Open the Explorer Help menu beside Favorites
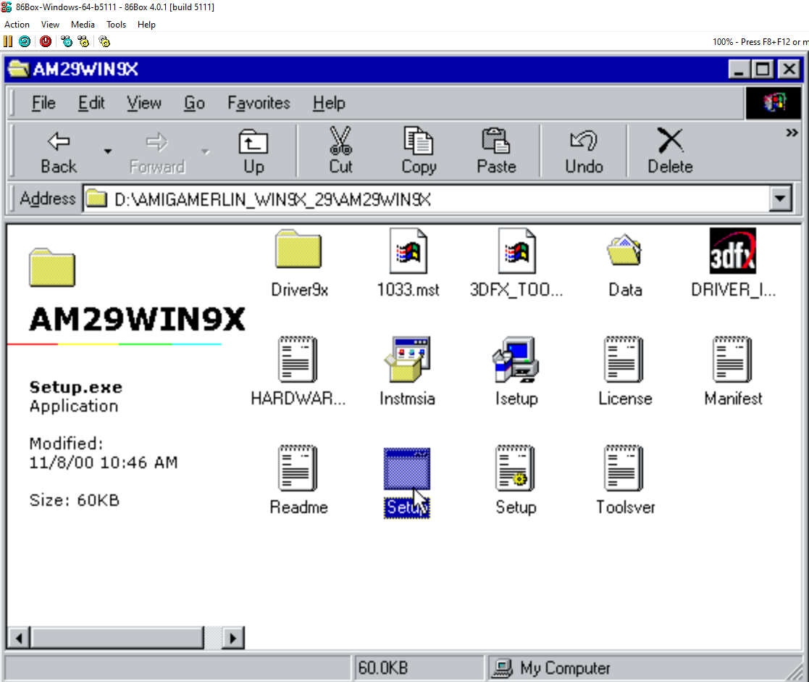This screenshot has width=809, height=682. pos(329,103)
